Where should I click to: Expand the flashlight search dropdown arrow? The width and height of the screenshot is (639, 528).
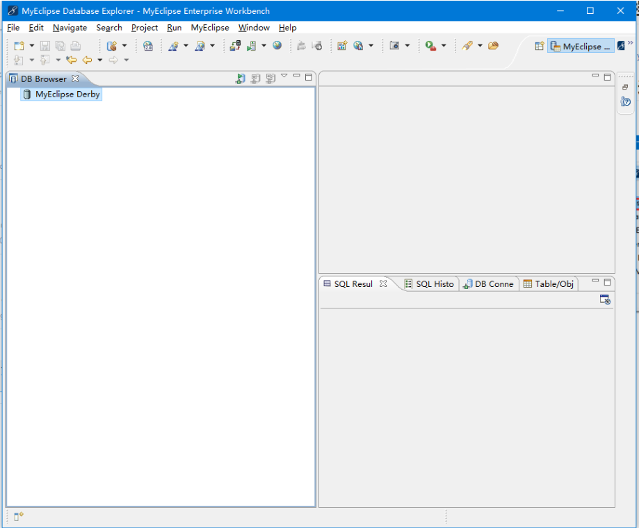coord(480,46)
